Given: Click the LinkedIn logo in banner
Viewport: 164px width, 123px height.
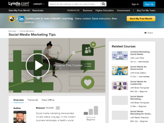Looking at the screenshot, I should tap(22, 19).
